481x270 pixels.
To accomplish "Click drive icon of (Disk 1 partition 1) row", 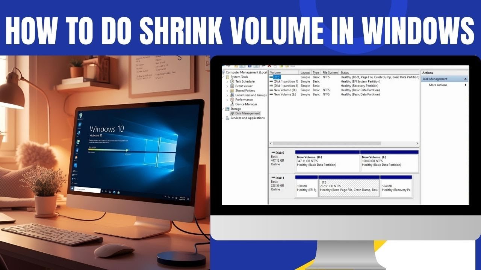I will coord(272,81).
